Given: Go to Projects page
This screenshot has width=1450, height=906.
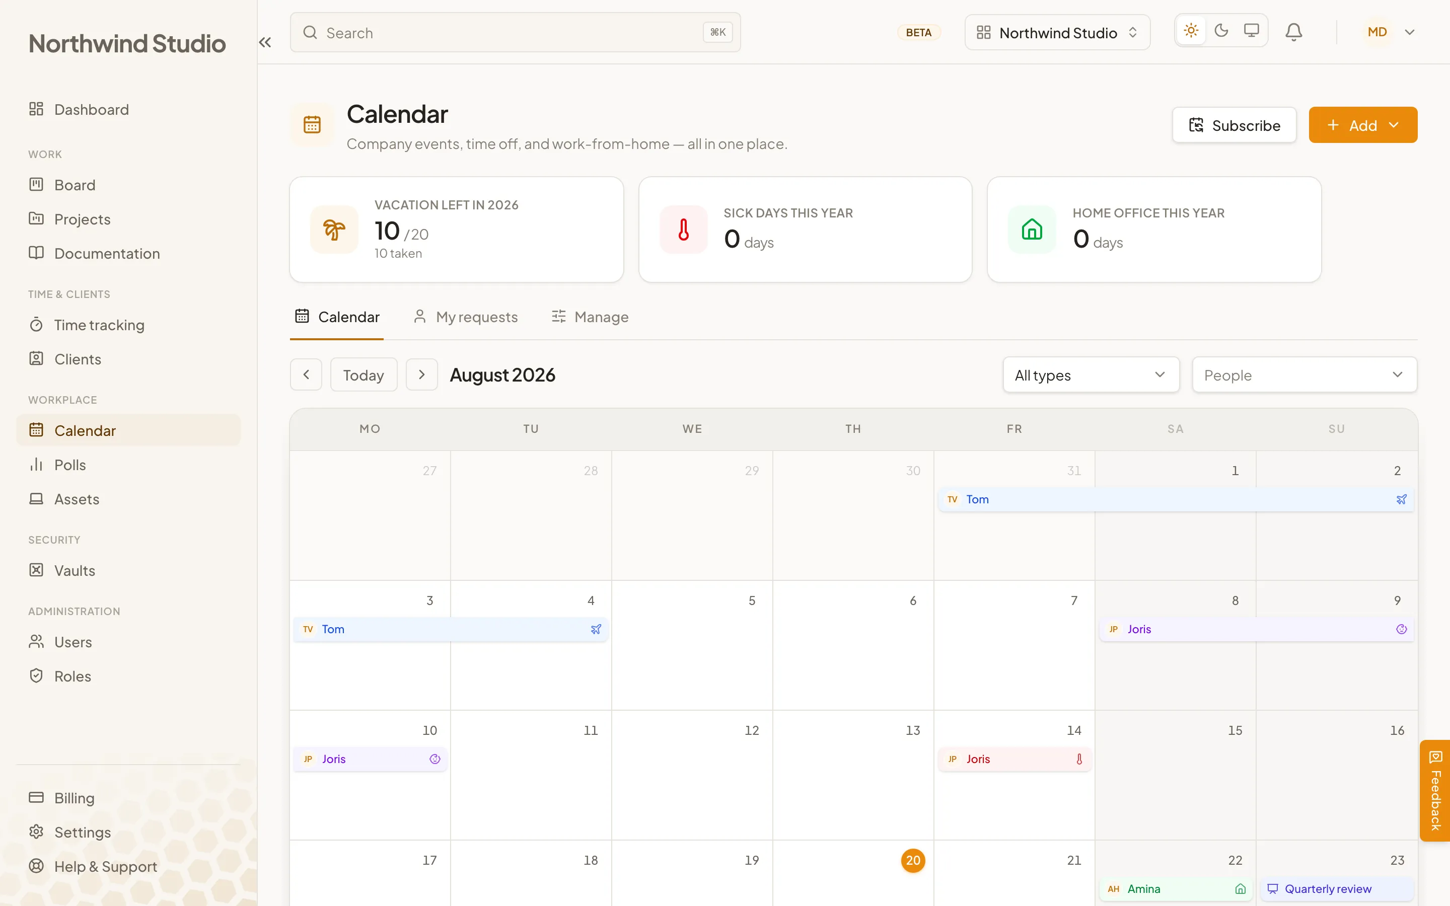Looking at the screenshot, I should [x=128, y=219].
